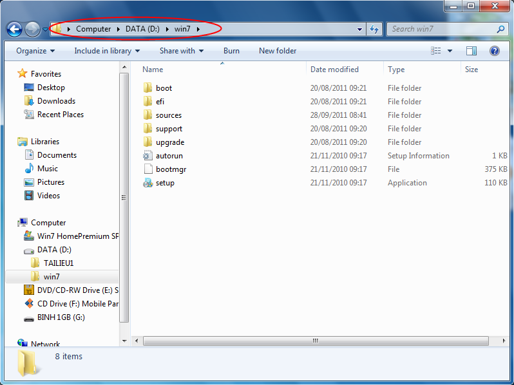Toggle the preview pane button
The height and width of the screenshot is (385, 514).
coord(471,51)
